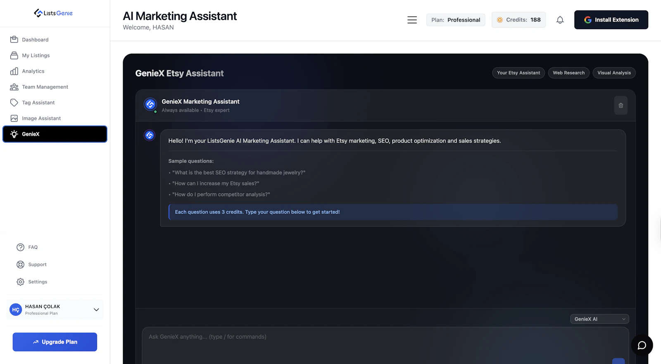The height and width of the screenshot is (364, 661).
Task: Toggle the hamburger menu icon
Action: pos(412,20)
